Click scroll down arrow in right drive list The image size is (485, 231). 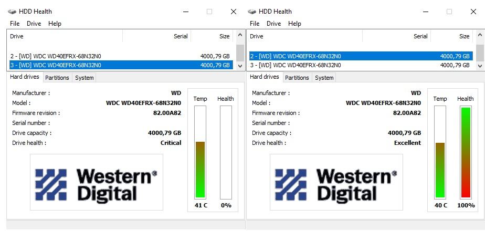point(480,66)
